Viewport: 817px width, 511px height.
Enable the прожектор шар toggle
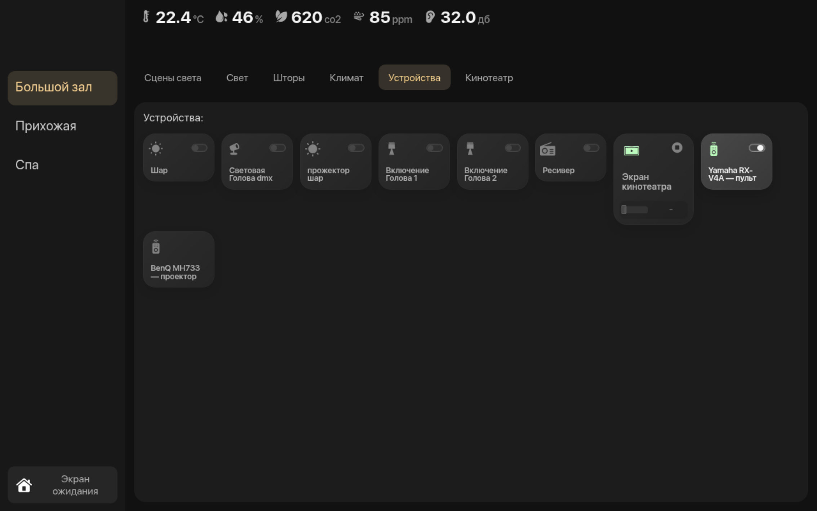click(x=356, y=148)
